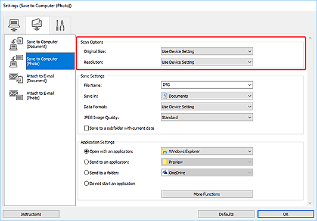The height and width of the screenshot is (221, 317).
Task: Open the OneDrive folder dropdown
Action: pos(207,173)
